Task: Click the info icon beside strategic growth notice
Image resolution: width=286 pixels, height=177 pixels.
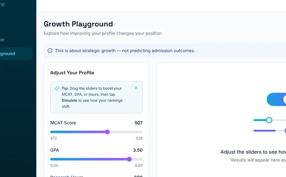Action: click(50, 51)
